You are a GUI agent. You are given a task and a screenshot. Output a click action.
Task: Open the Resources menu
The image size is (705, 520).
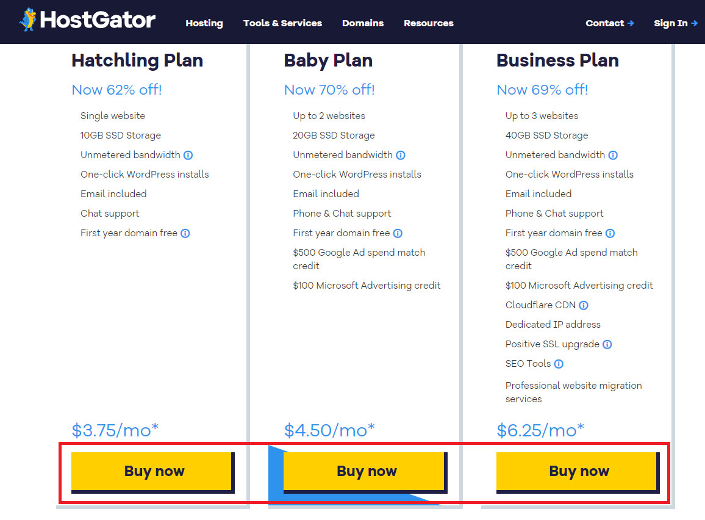pos(429,23)
